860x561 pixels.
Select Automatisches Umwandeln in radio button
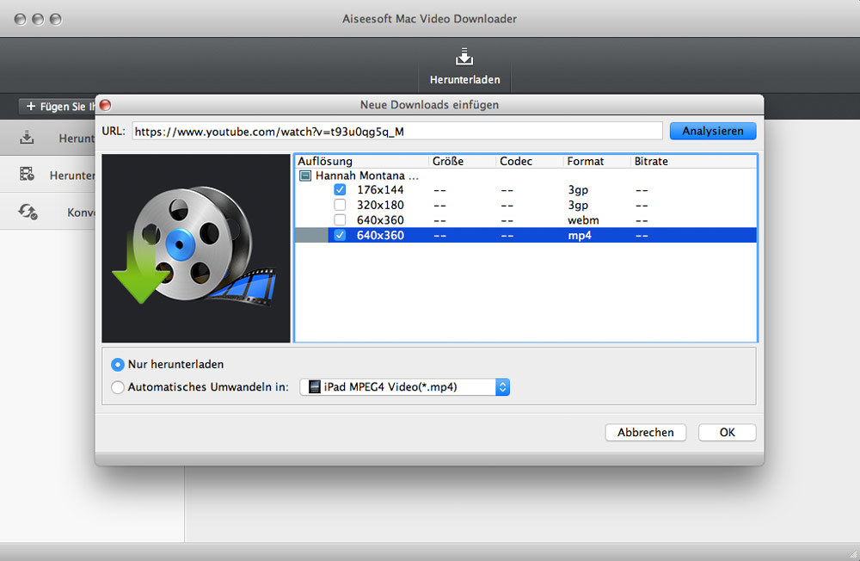(117, 387)
